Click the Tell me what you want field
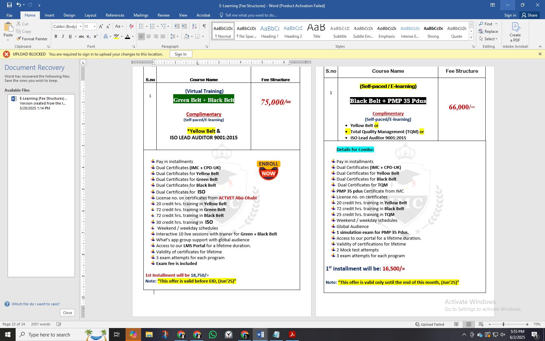545x341 pixels. click(251, 15)
